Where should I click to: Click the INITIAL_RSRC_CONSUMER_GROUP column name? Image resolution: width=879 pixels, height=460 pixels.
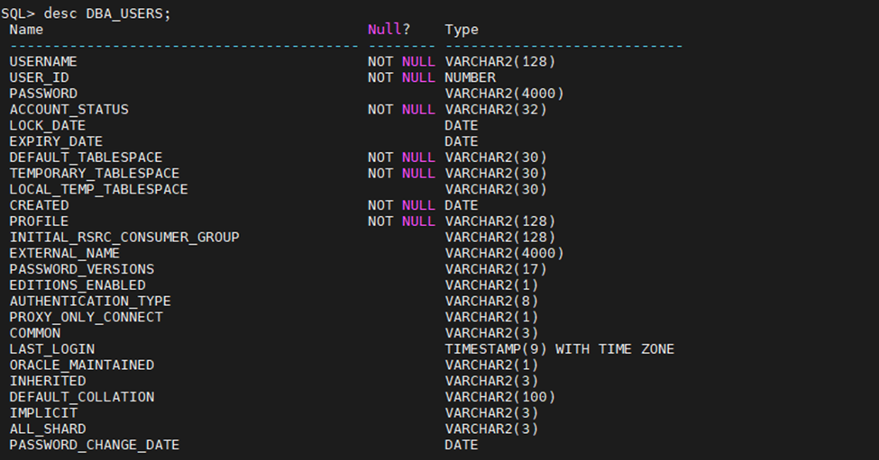pyautogui.click(x=124, y=238)
